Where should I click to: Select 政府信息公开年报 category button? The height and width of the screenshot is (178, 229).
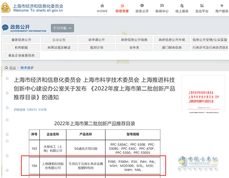(x=172, y=40)
